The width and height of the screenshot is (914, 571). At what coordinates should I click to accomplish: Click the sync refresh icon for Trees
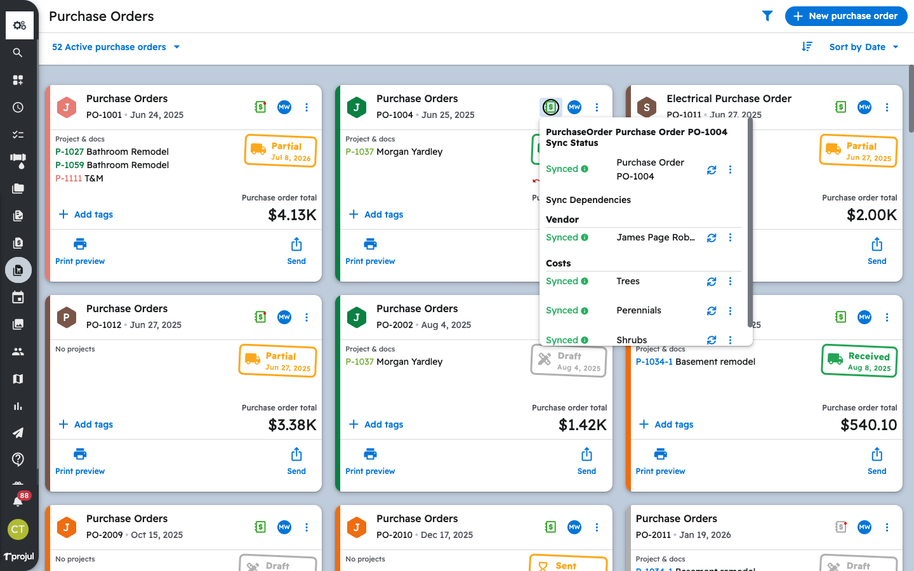(x=712, y=282)
